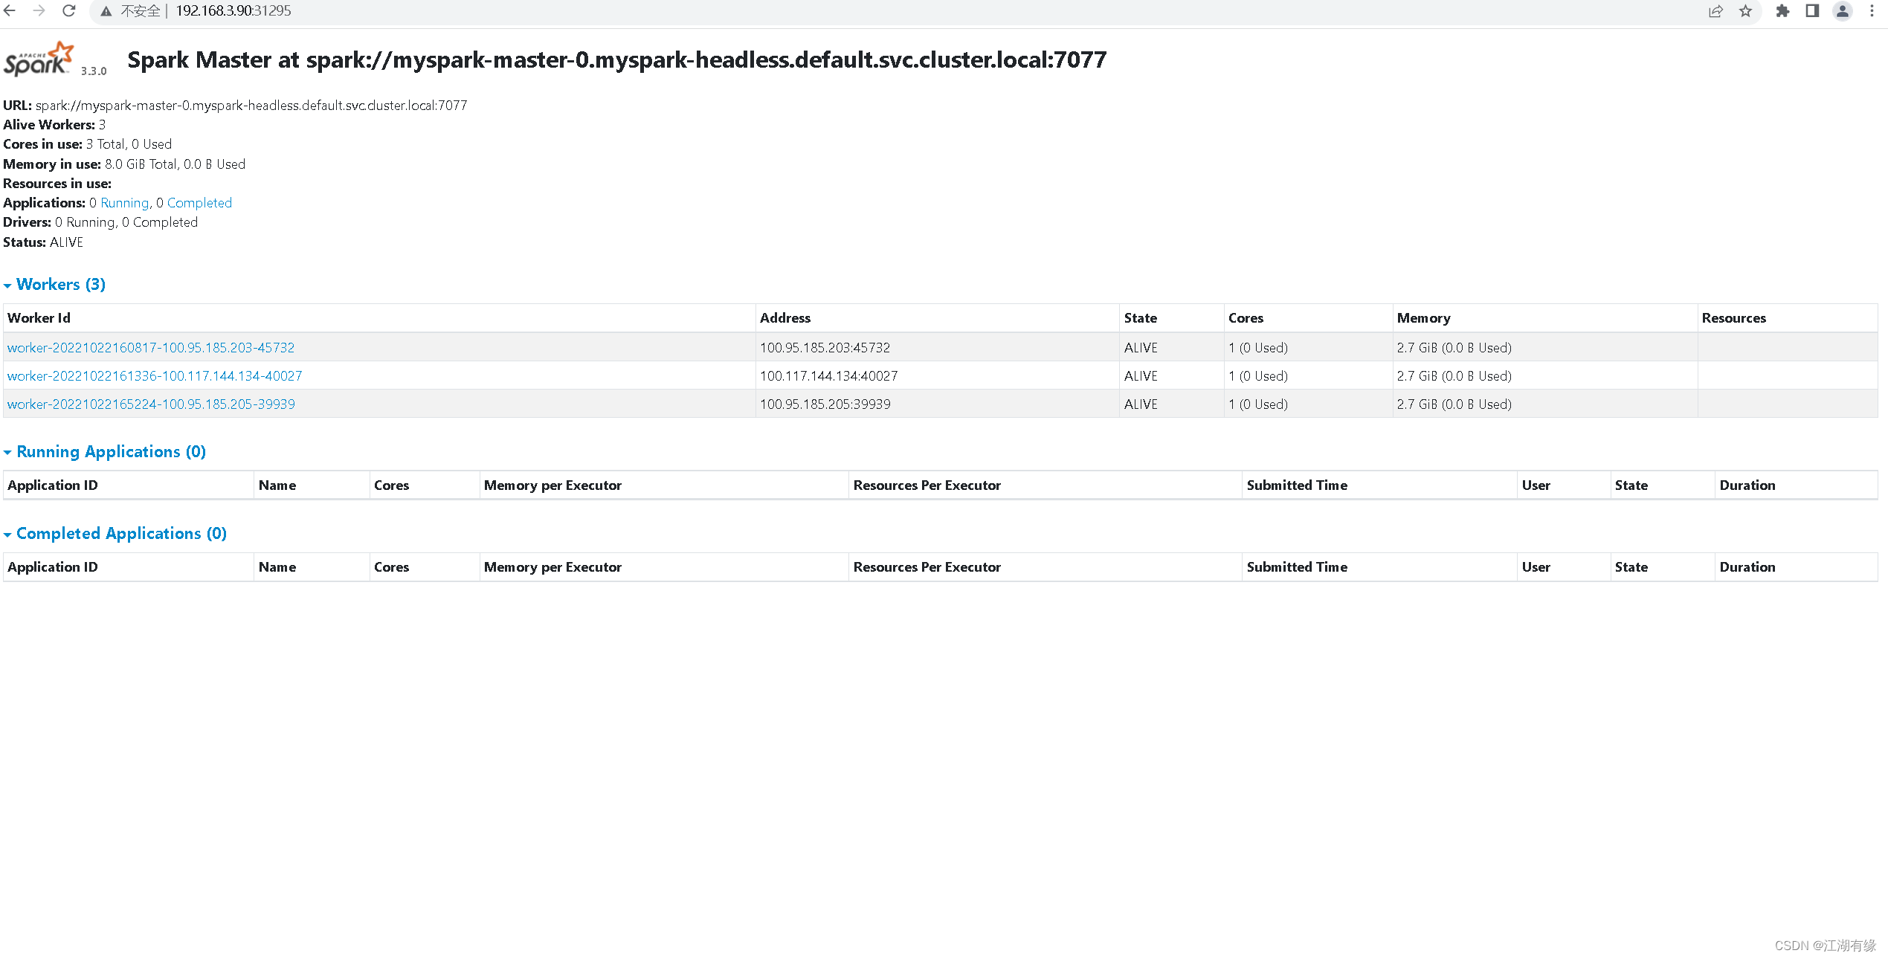Image resolution: width=1888 pixels, height=959 pixels.
Task: Open the user profile avatar icon
Action: pyautogui.click(x=1843, y=11)
